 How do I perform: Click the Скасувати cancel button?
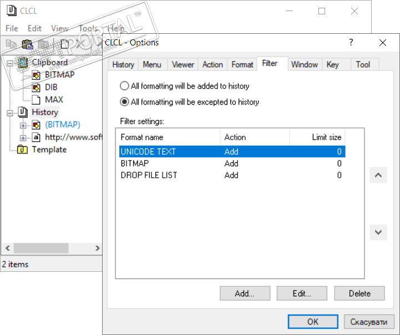pos(369,322)
